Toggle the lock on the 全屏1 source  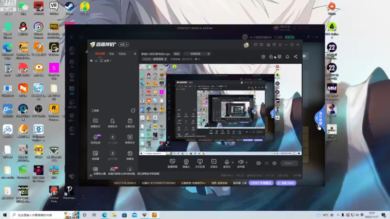point(96,60)
